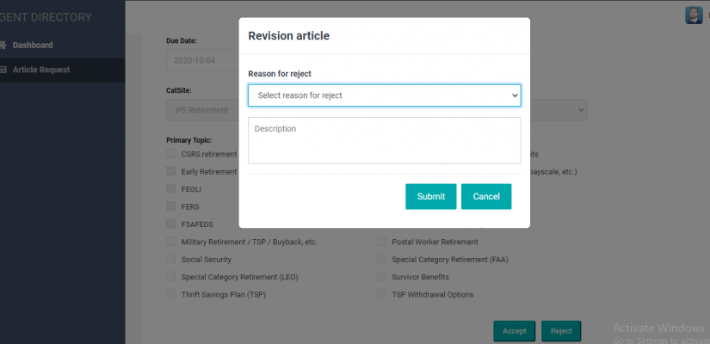Image resolution: width=710 pixels, height=344 pixels.
Task: Check the Social Security checkbox
Action: coord(171,259)
